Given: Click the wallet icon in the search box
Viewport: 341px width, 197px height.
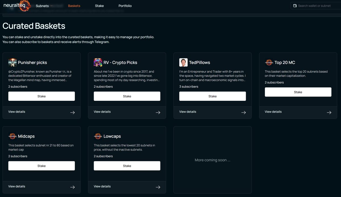Looking at the screenshot, I should click(x=295, y=6).
